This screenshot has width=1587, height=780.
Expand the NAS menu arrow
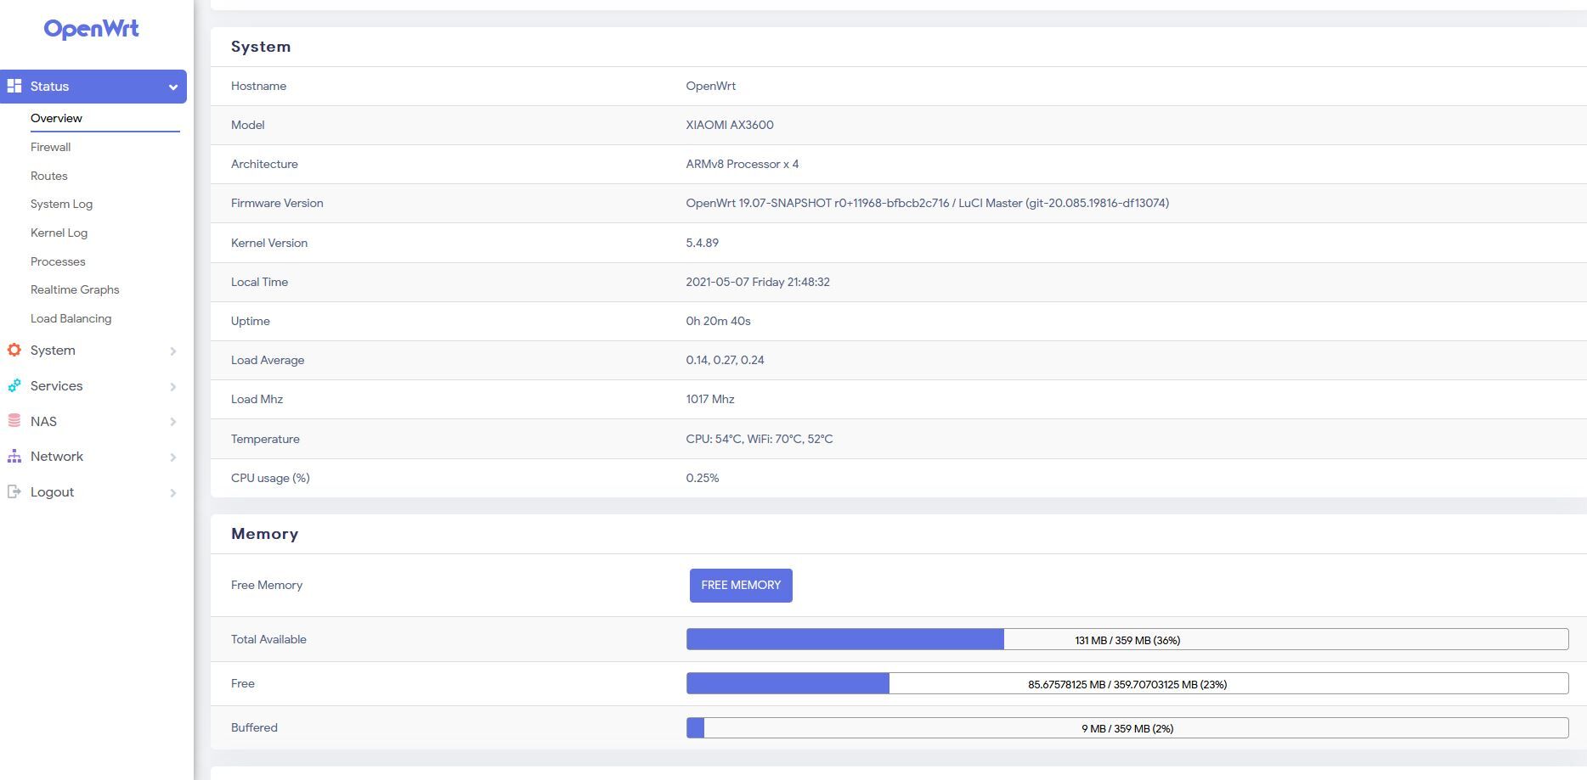point(173,422)
